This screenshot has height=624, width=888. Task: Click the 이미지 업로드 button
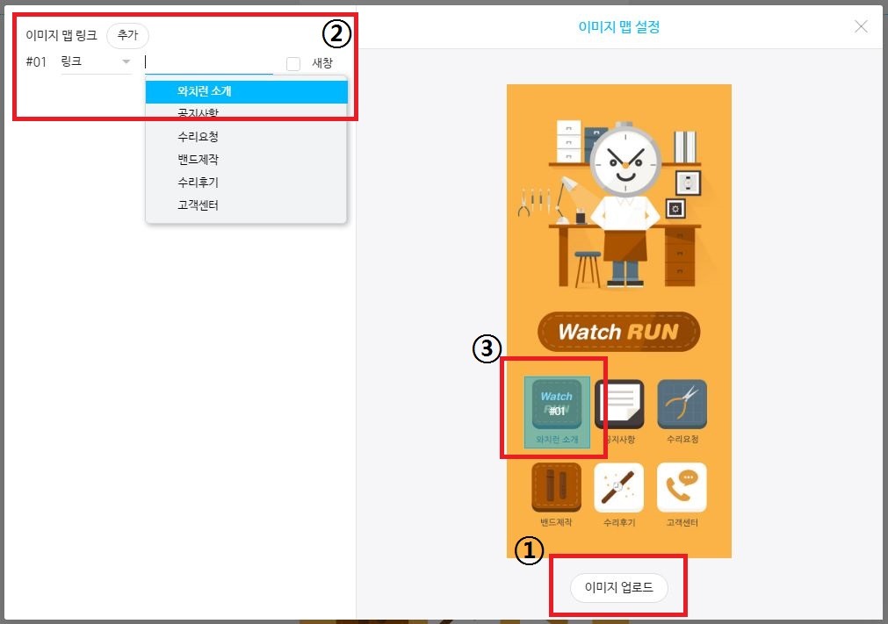(x=619, y=587)
